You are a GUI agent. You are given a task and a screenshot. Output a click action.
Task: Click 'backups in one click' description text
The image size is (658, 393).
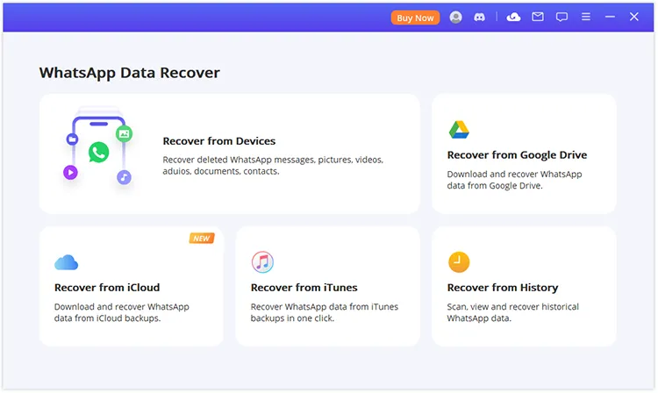292,318
